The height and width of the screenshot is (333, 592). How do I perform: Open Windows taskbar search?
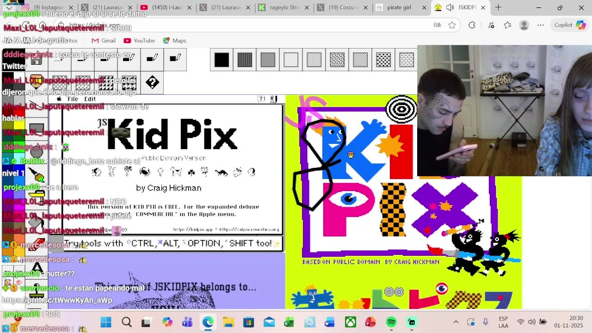coord(126,322)
